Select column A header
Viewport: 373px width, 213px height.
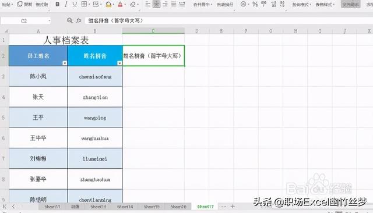[38, 31]
